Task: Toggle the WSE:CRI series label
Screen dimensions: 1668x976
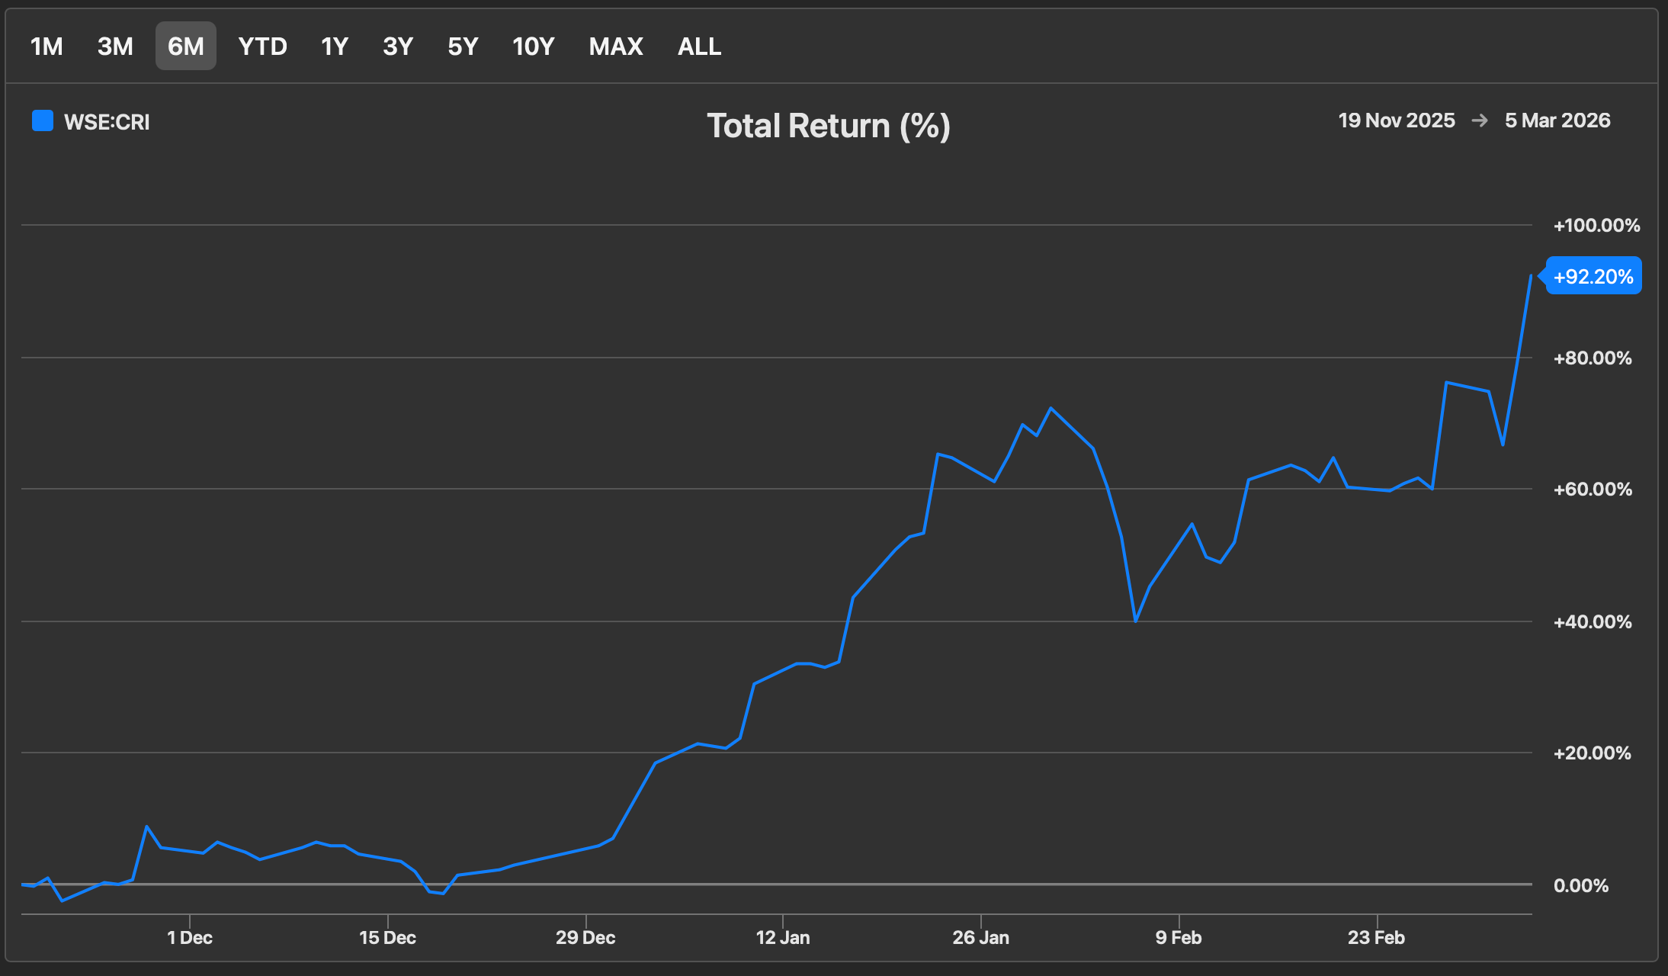Action: pyautogui.click(x=107, y=122)
